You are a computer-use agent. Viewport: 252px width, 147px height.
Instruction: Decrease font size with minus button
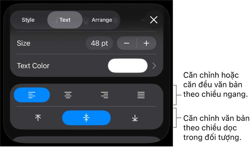(x=127, y=43)
